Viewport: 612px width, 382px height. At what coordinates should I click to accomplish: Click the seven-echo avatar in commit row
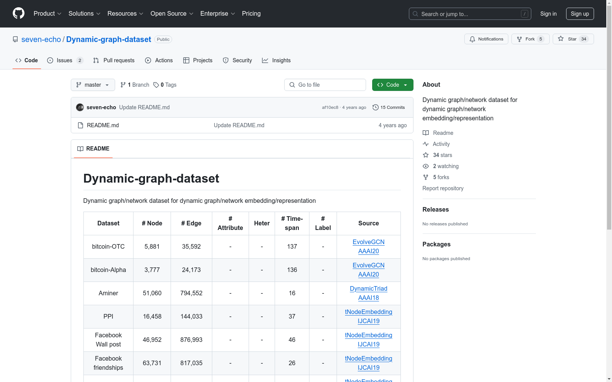pyautogui.click(x=80, y=107)
